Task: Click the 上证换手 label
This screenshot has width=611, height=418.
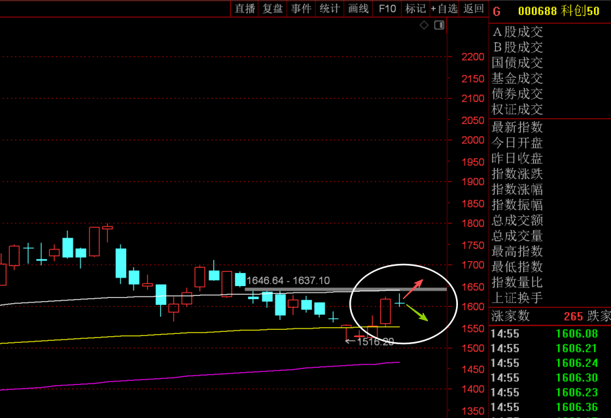Action: (517, 298)
